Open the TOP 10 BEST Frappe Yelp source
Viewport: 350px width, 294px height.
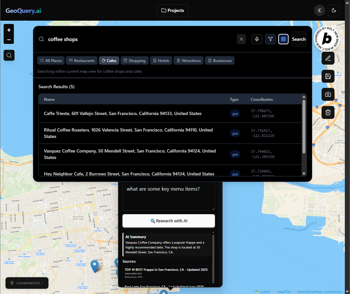click(x=167, y=273)
